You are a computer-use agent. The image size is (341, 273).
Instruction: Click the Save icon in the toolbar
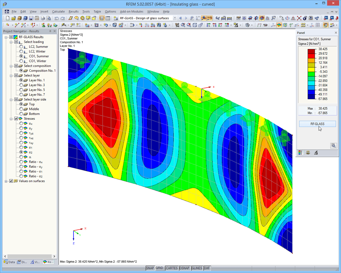coord(31,18)
